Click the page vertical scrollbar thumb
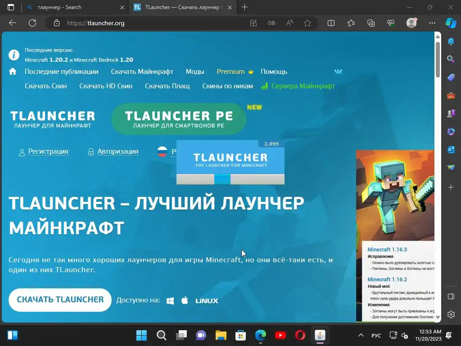This screenshot has height=346, width=461. (438, 60)
